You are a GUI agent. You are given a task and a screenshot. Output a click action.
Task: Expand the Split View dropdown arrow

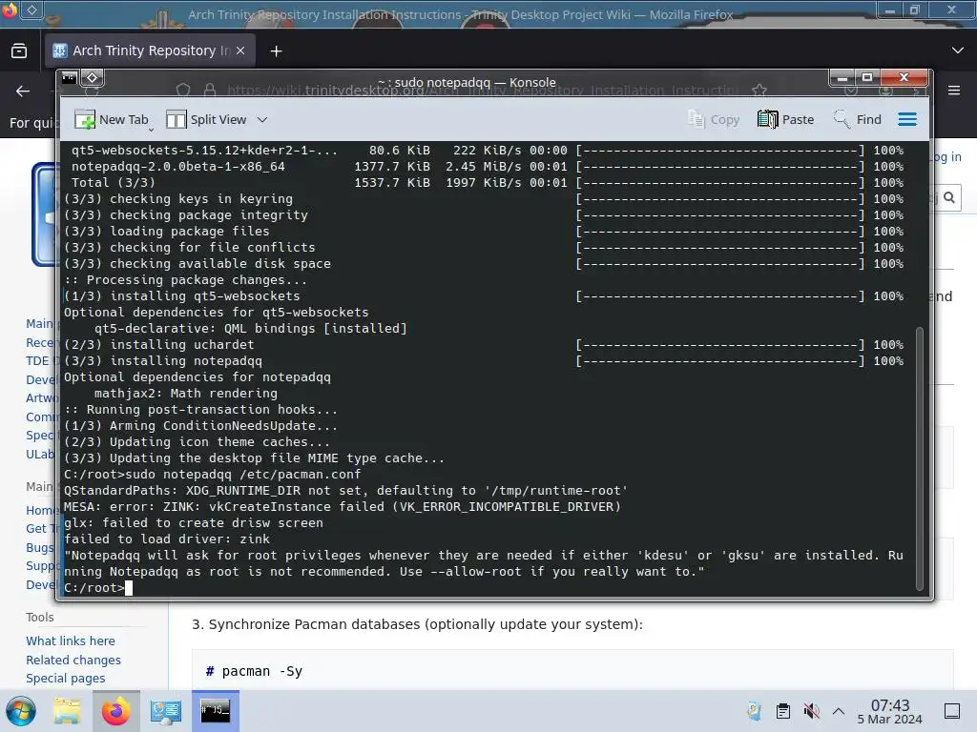262,119
